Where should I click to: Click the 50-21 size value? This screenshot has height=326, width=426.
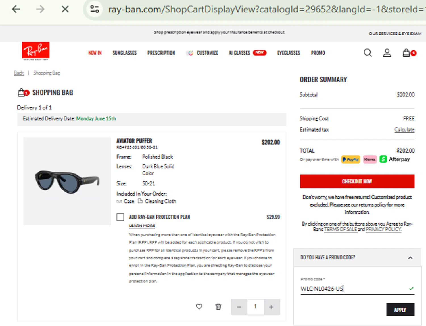coord(149,183)
